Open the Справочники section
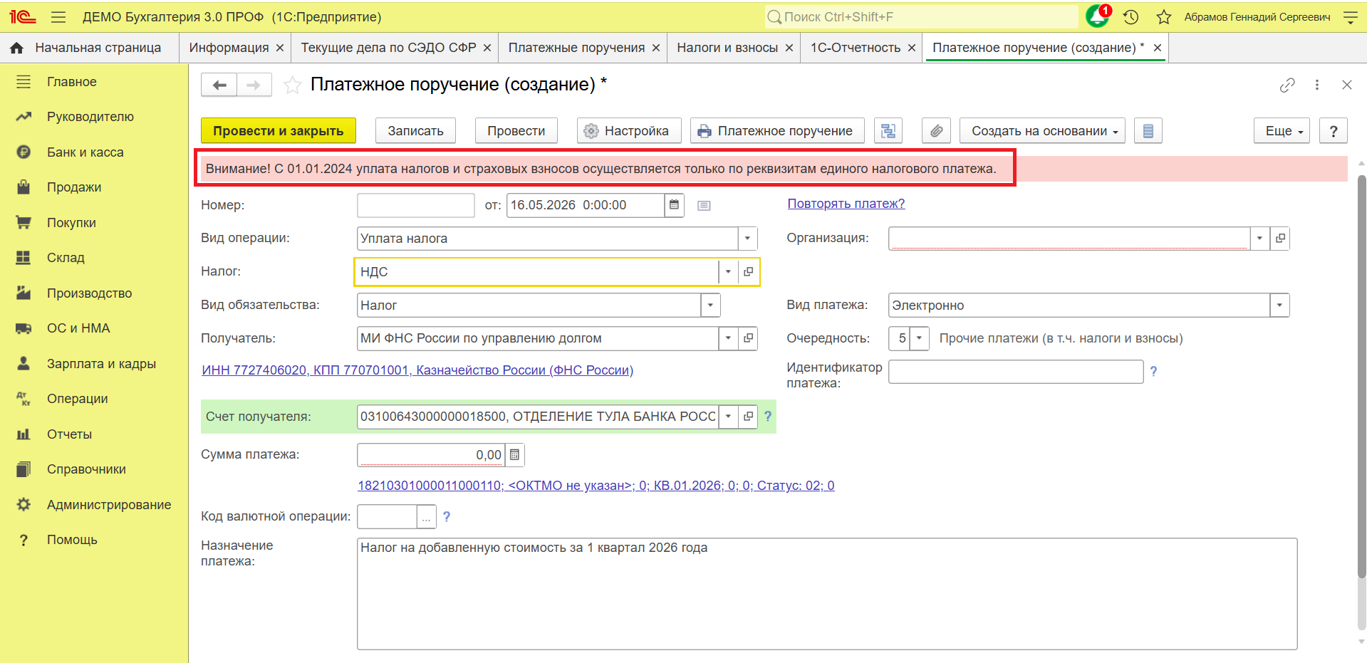Screen dimensions: 1367x663 (x=86, y=469)
